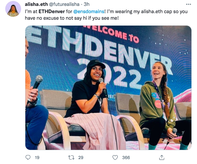197x164 pixels.
Task: Open the tweet via the 3h timestamp
Action: [87, 4]
